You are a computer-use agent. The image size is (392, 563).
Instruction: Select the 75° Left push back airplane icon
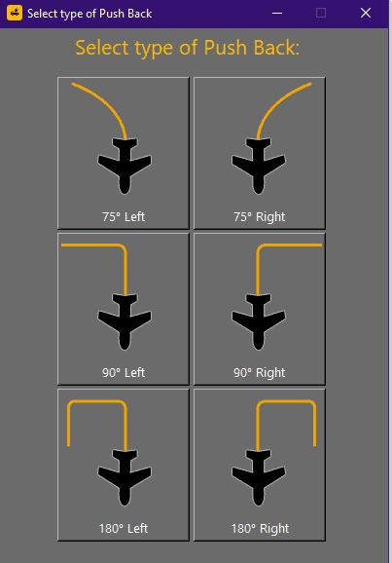point(125,167)
